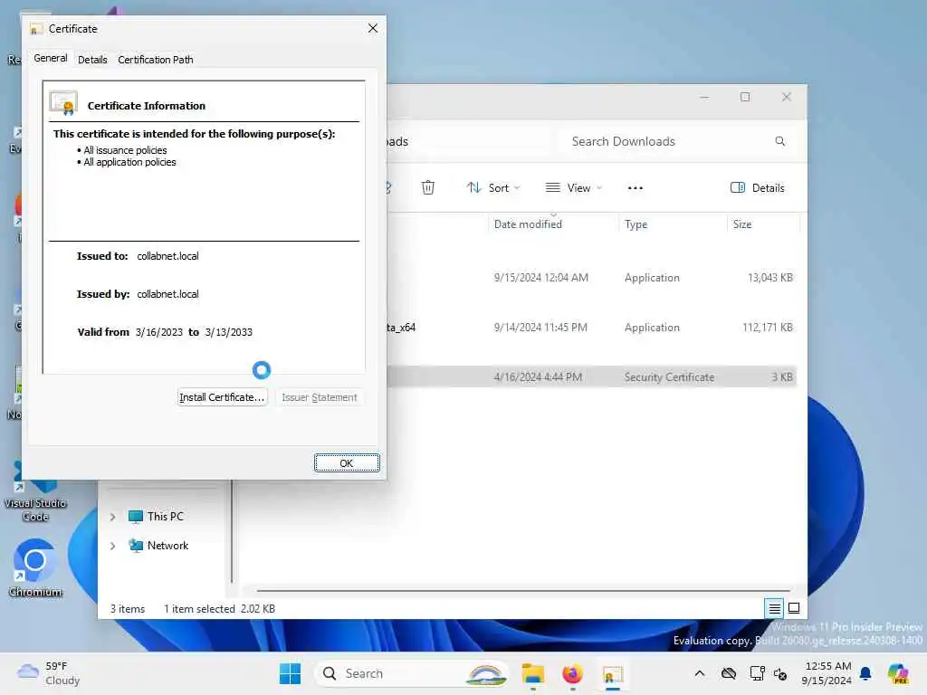Screen dimensions: 927x695
Task: Switch to details list view icon
Action: click(775, 608)
